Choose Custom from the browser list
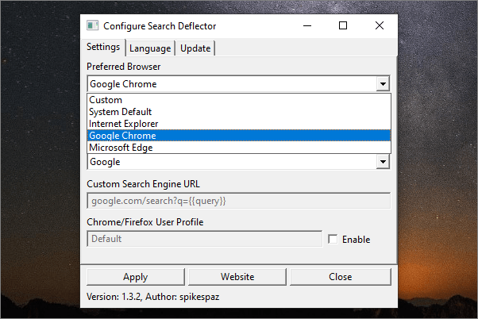This screenshot has height=319, width=478. (x=239, y=100)
